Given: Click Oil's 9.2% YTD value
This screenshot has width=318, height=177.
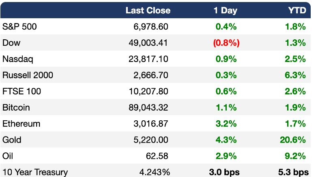Looking at the screenshot, I should pyautogui.click(x=295, y=156).
